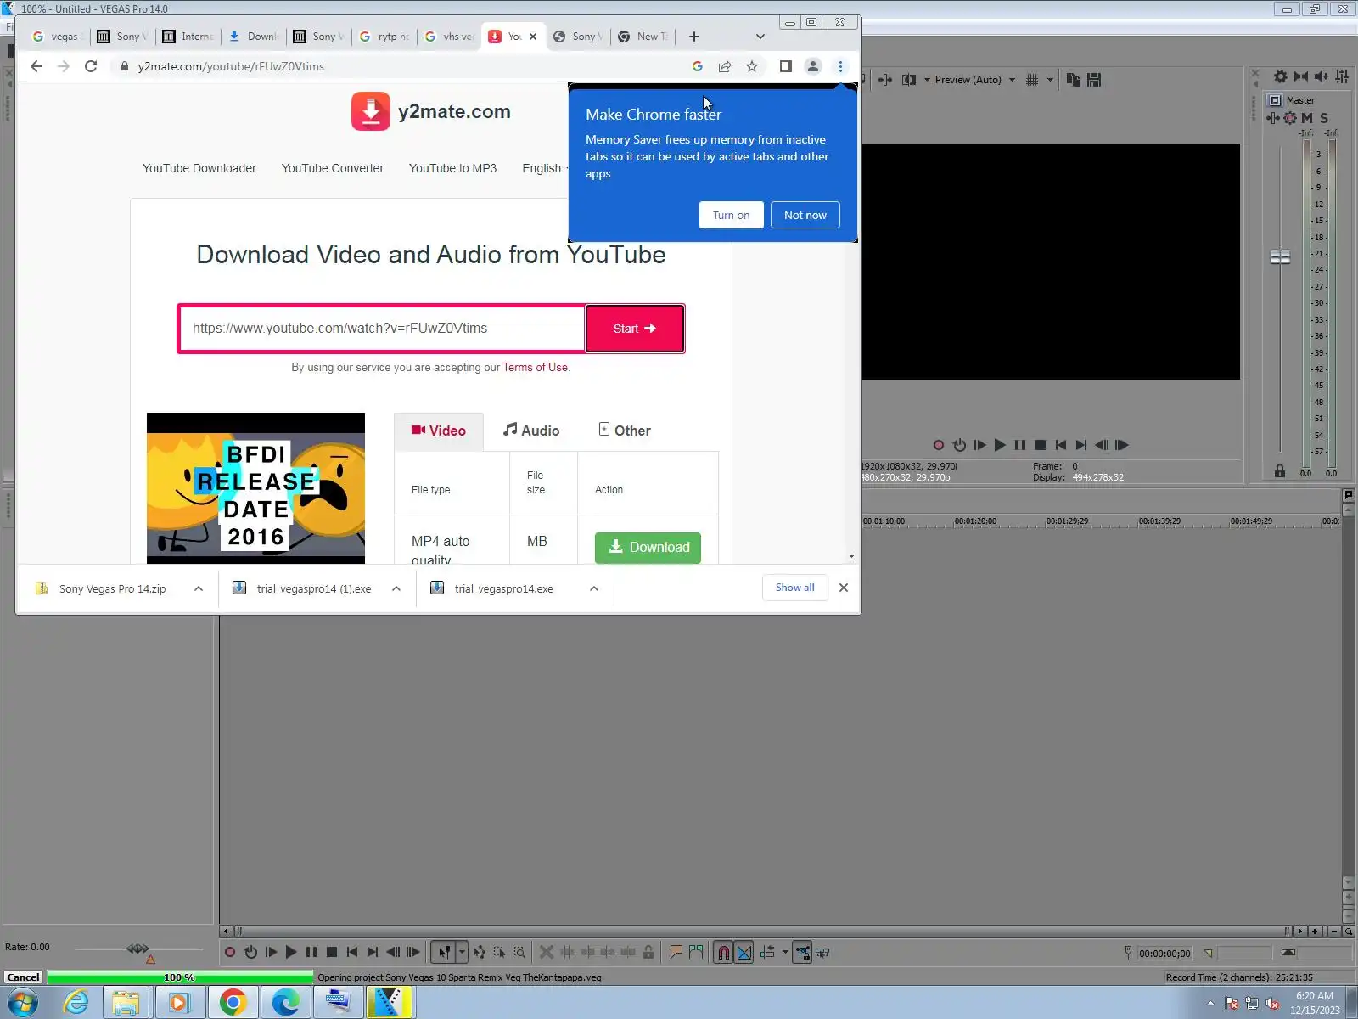
Task: Open the Chrome share page icon
Action: click(725, 66)
